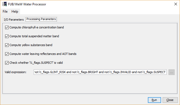The width and height of the screenshot is (180, 105).
Task: Click the 'Check whether l1_flags.SUSPECT is valid' text
Action: tap(36, 63)
